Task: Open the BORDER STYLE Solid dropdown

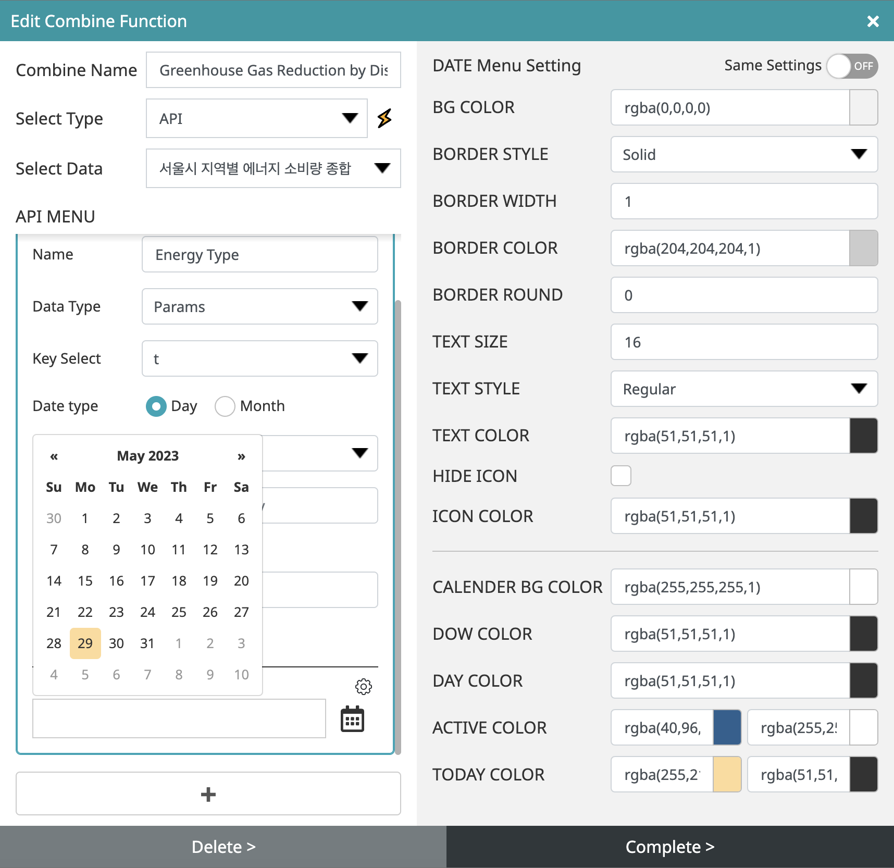Action: pos(744,154)
